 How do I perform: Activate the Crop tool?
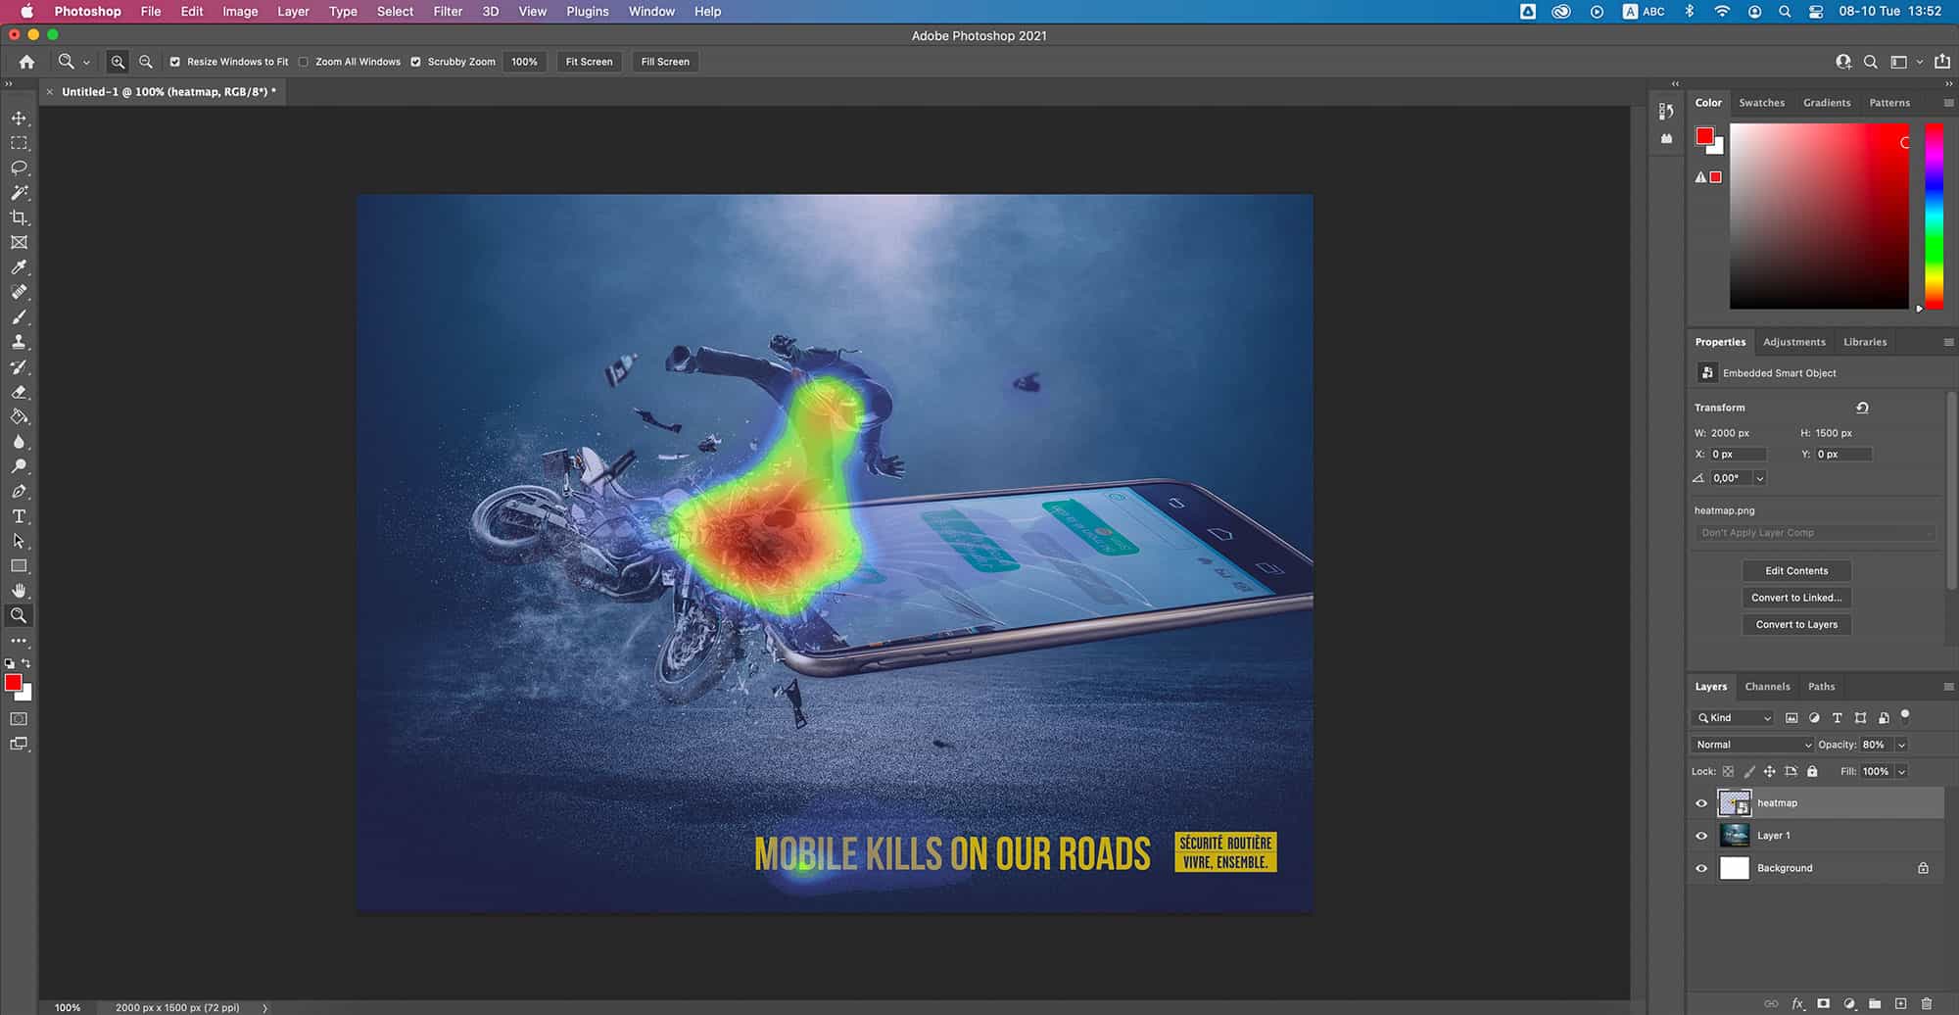[x=19, y=217]
